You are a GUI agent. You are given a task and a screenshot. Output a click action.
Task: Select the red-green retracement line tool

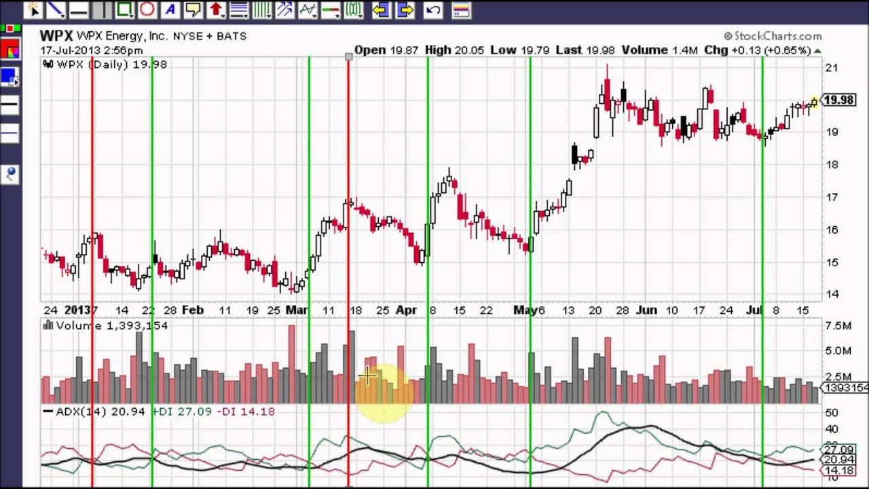[331, 10]
